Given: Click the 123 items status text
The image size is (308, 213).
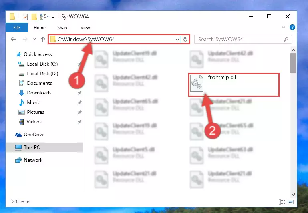Looking at the screenshot, I should click(20, 201).
